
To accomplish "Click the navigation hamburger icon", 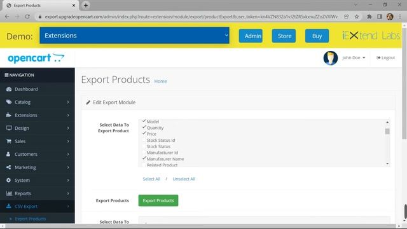I will tap(6, 75).
